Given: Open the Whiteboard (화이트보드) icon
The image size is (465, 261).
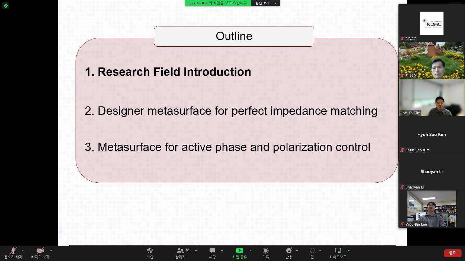Looking at the screenshot, I should tap(338, 253).
